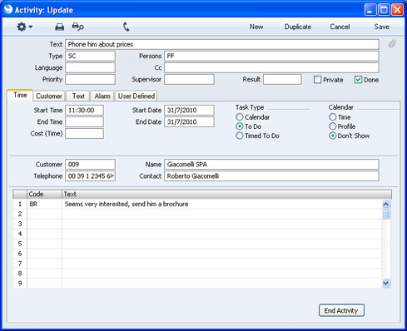The image size is (407, 331).
Task: Select the Timed To Do option
Action: click(240, 136)
